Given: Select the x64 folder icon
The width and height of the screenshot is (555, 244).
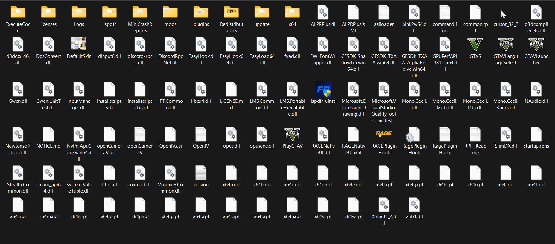Looking at the screenshot, I should click(293, 12).
